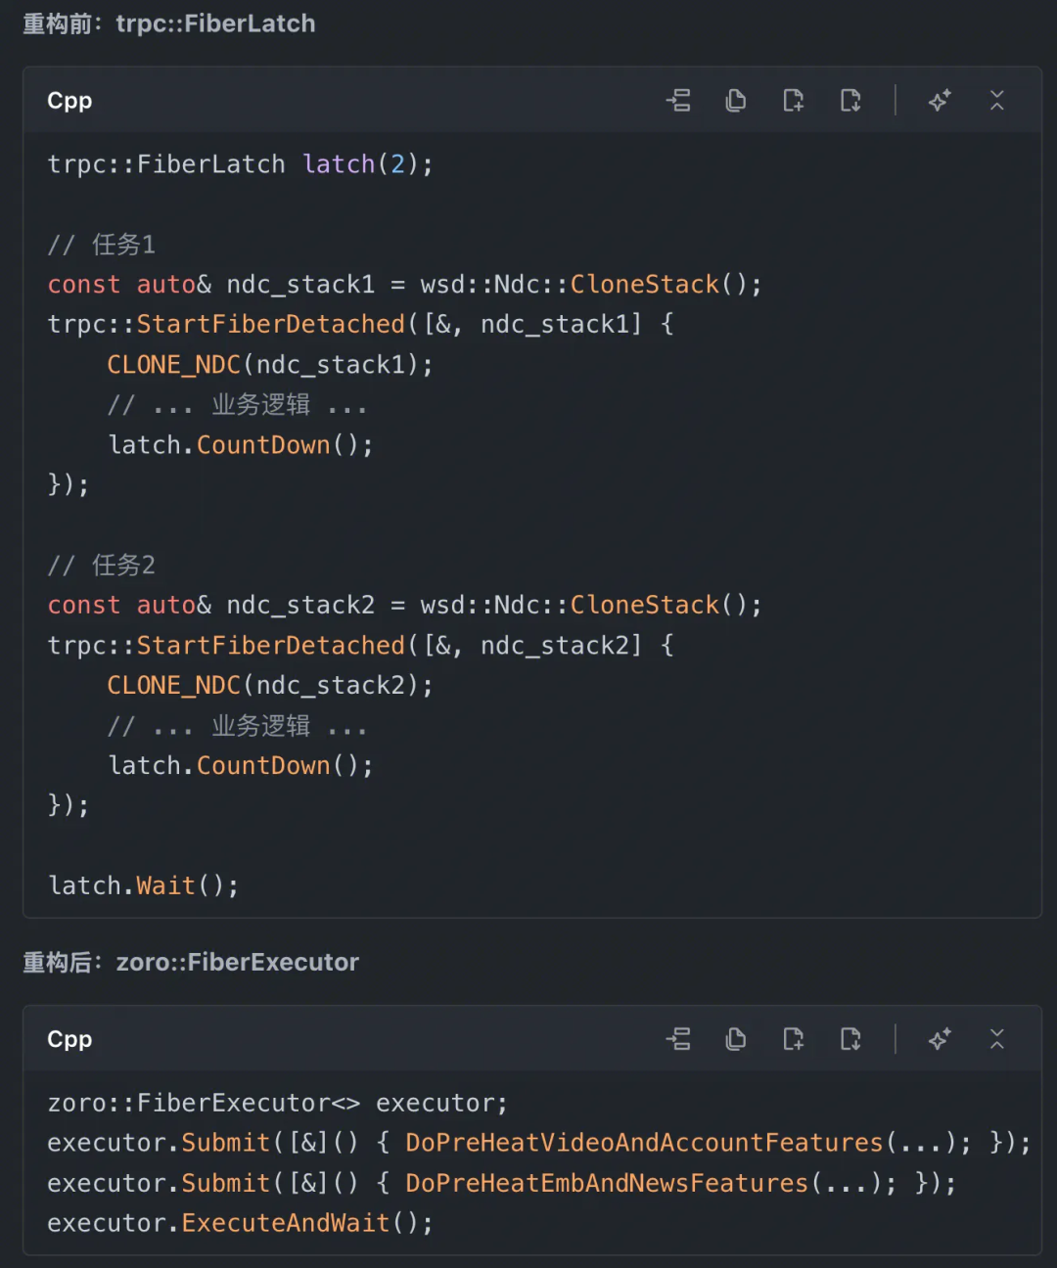This screenshot has height=1268, width=1057.
Task: Click the latch.Wait() code line
Action: [x=143, y=885]
